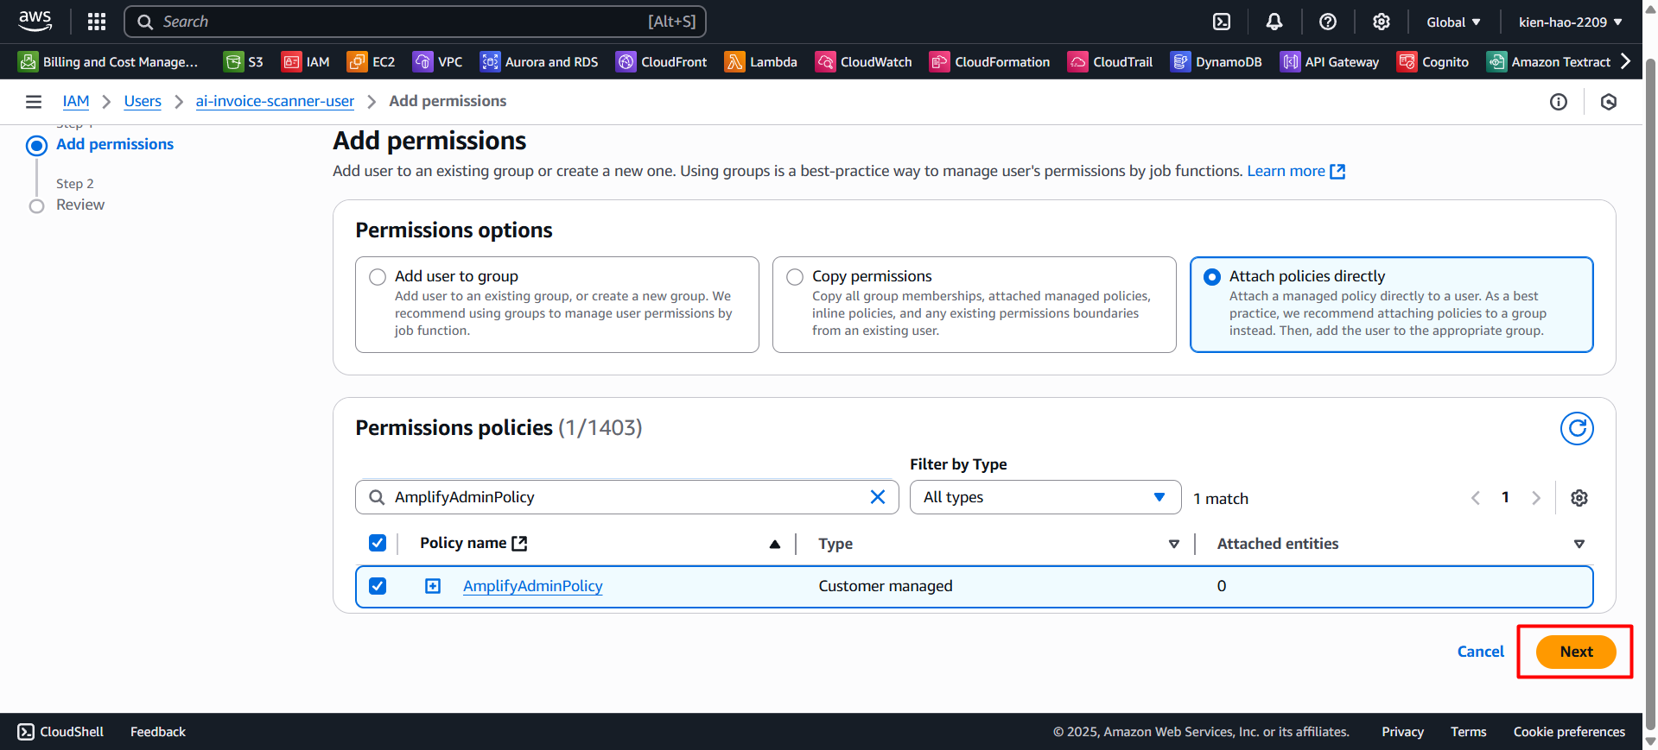Open the Terms footer link
This screenshot has height=750, width=1658.
click(x=1469, y=732)
